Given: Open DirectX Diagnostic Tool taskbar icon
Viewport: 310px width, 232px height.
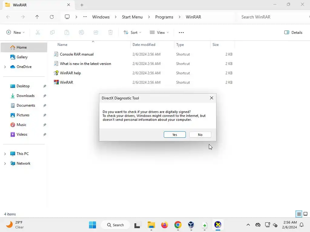Looking at the screenshot, I should pyautogui.click(x=218, y=225).
